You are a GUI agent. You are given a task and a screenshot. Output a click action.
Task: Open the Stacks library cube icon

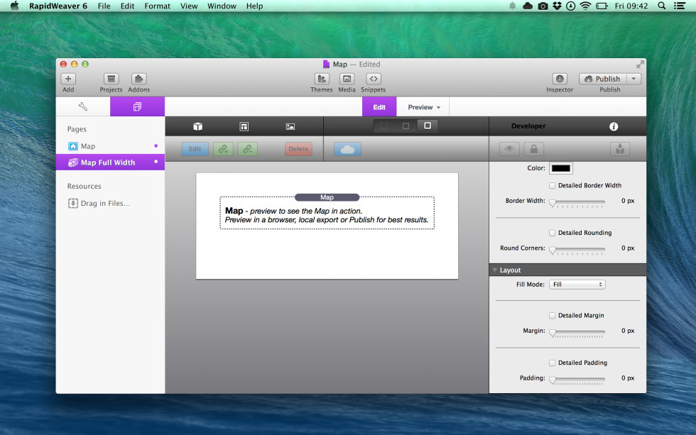pos(198,126)
